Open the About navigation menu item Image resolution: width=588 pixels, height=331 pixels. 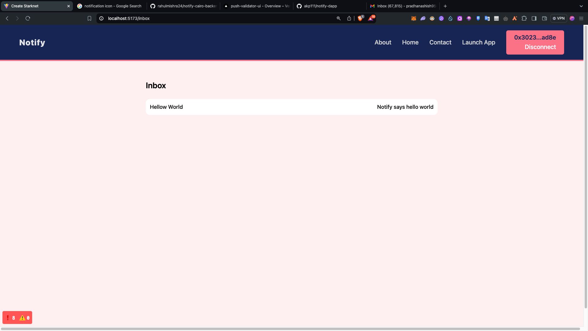tap(383, 42)
